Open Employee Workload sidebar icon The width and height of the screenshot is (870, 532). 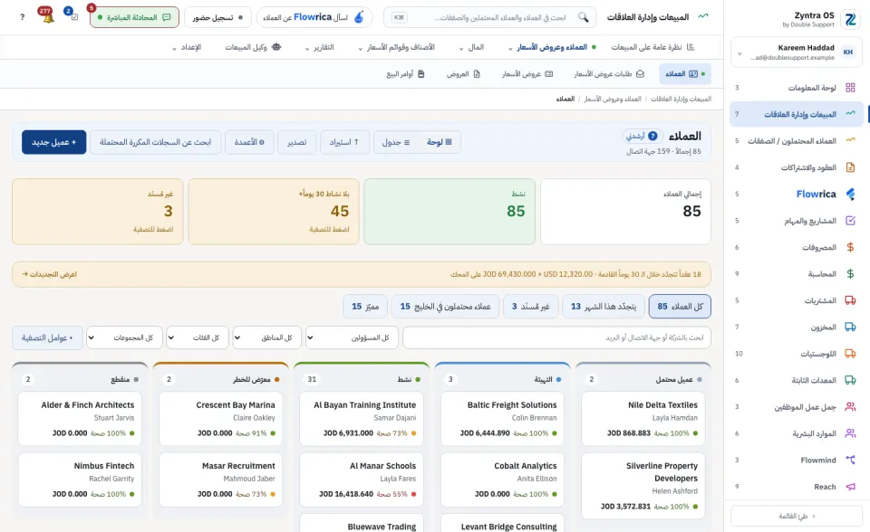tap(850, 407)
